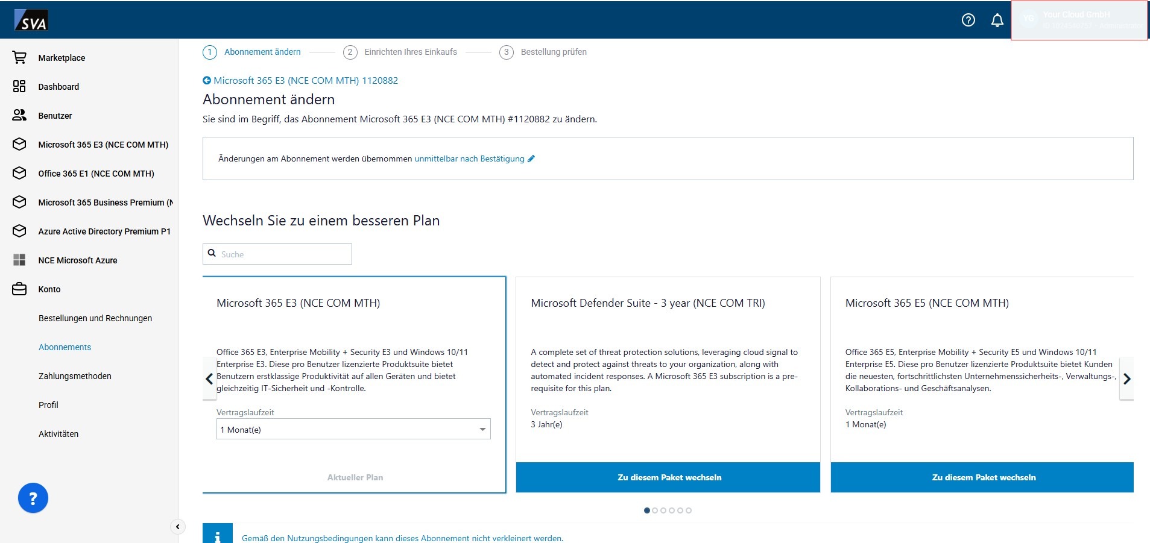Select the fifth carousel page dot
Viewport: 1150px width, 543px height.
click(680, 510)
